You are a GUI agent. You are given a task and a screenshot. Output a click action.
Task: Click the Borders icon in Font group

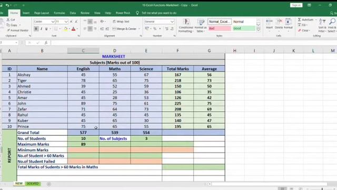(x=56, y=28)
